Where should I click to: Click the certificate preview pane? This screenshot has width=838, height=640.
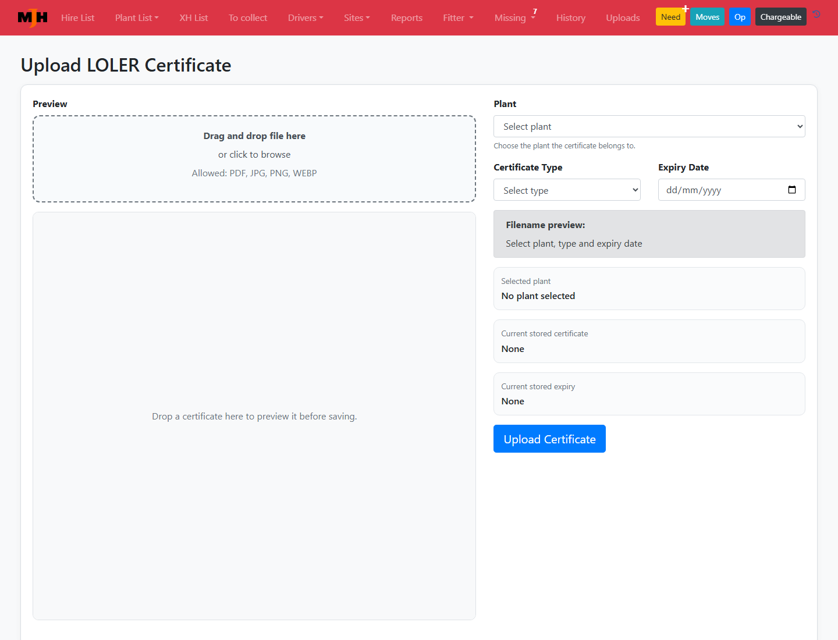pyautogui.click(x=254, y=416)
